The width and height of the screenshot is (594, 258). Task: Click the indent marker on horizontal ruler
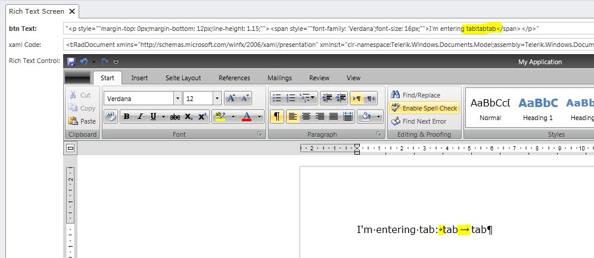(357, 149)
